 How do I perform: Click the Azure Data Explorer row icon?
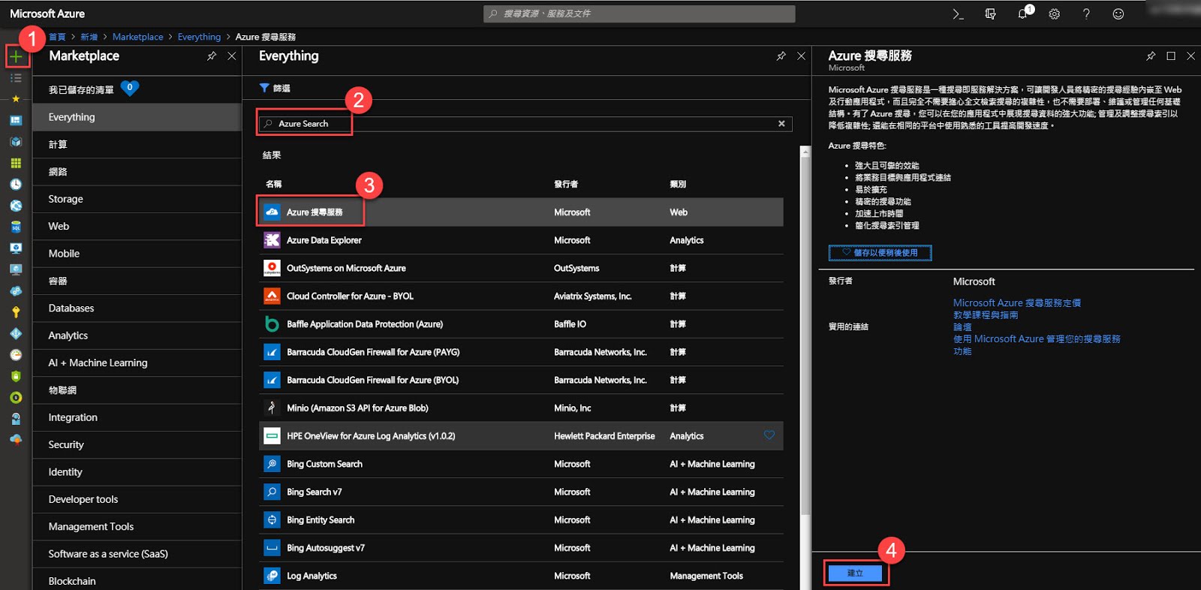(272, 240)
